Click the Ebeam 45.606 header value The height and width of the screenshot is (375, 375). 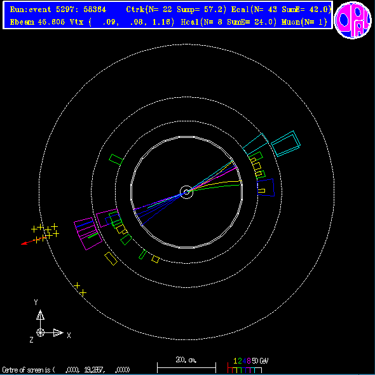(x=37, y=22)
